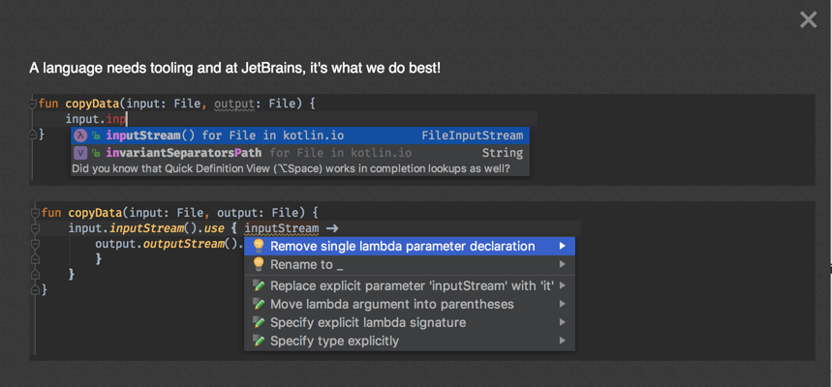Click pencil icon beside Move lambda argument
This screenshot has height=387, width=832.
point(259,305)
